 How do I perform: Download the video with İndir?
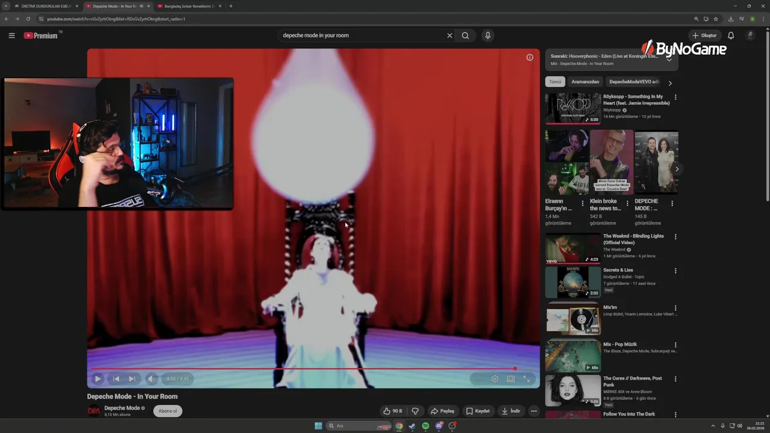tap(511, 411)
